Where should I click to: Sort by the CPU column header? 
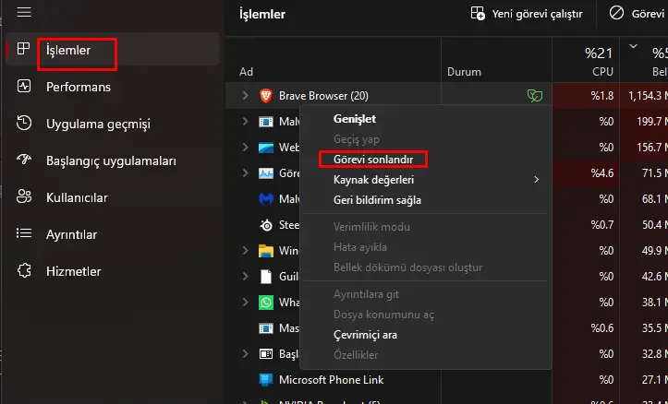click(x=602, y=71)
